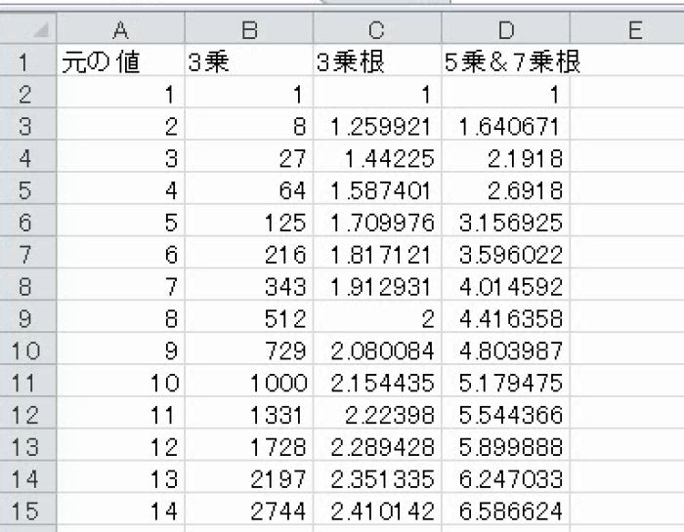
Task: Select cell containing 1.640671
Action: point(505,124)
